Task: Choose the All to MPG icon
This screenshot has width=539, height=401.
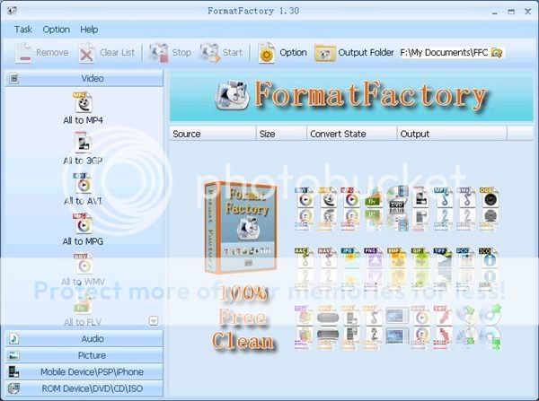Action: click(83, 223)
